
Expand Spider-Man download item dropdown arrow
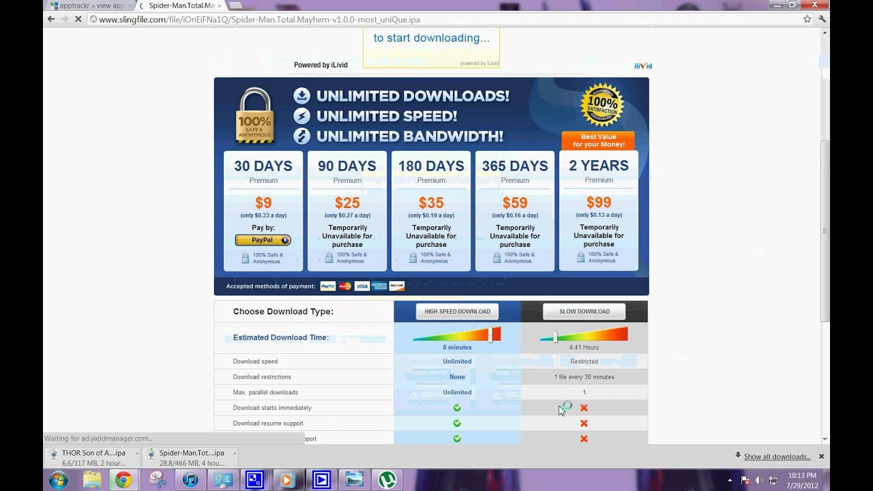tap(235, 453)
